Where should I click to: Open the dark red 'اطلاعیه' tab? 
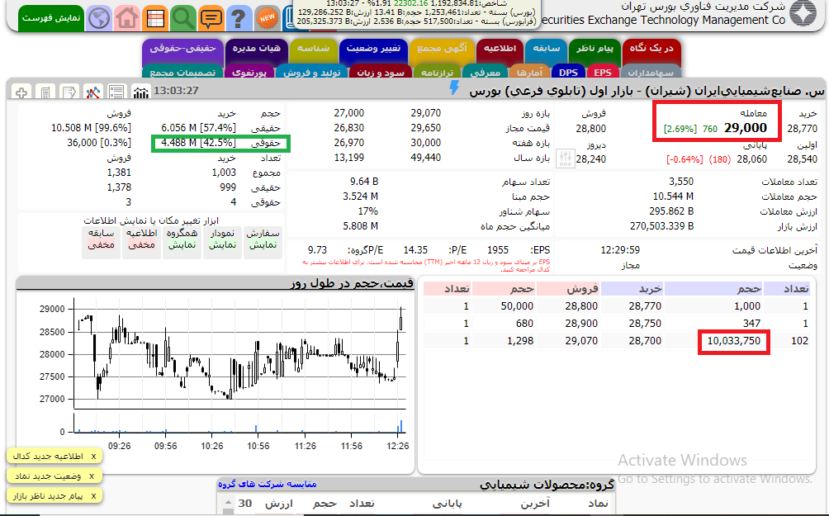(x=500, y=49)
